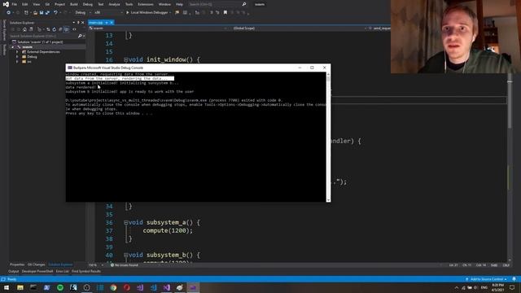Image resolution: width=521 pixels, height=293 pixels.
Task: Click the Refresh icon in Solution Explorer
Action: [x=55, y=29]
